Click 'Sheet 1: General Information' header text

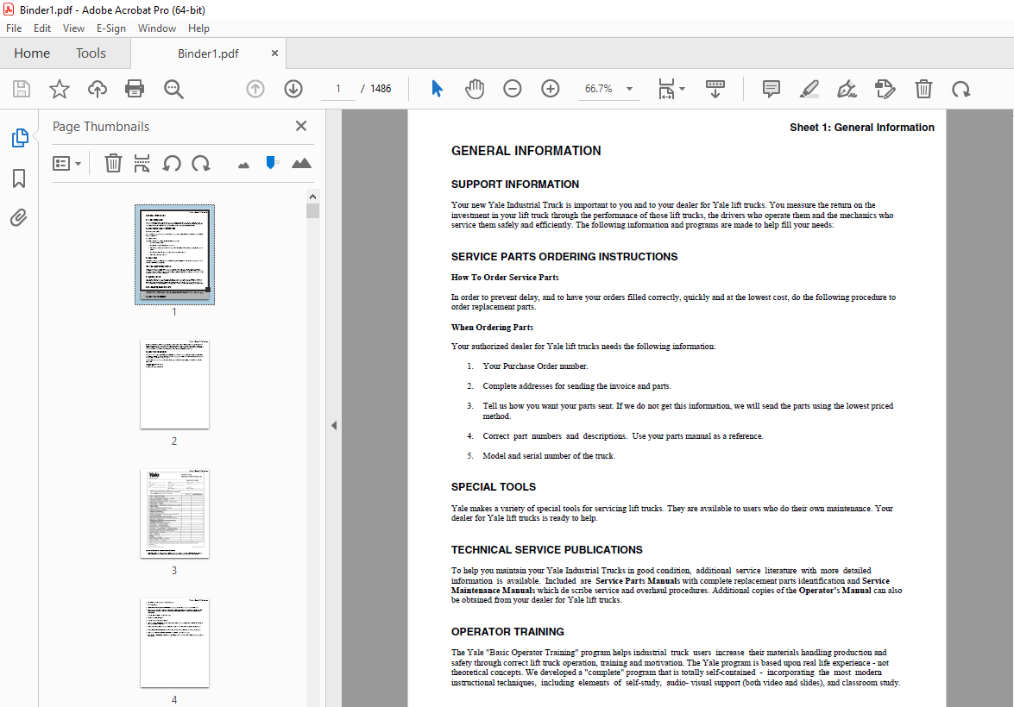pos(862,128)
